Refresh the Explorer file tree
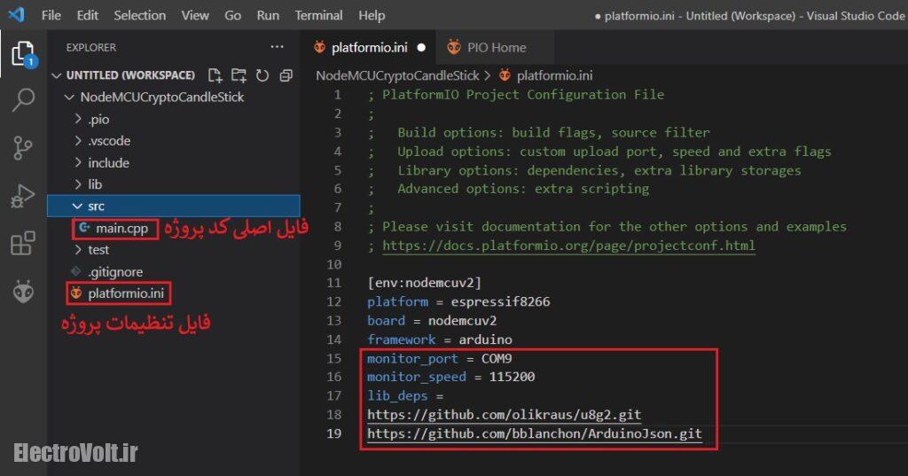The height and width of the screenshot is (476, 908). (262, 75)
